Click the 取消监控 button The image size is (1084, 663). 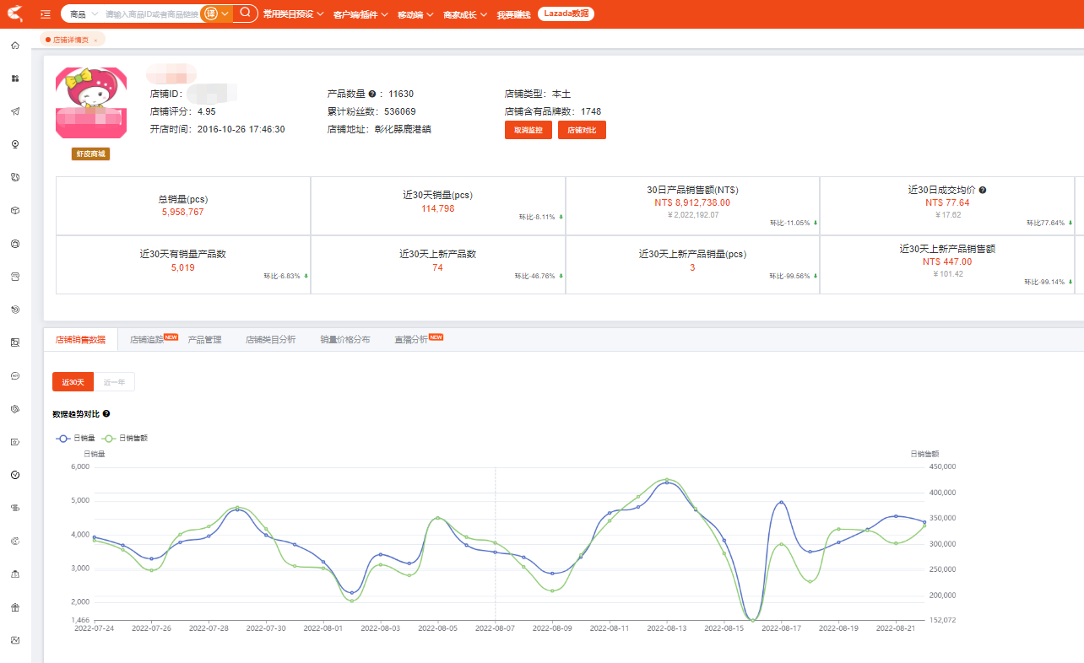528,130
